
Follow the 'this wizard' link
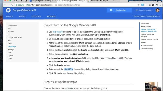pyautogui.click(x=58, y=32)
